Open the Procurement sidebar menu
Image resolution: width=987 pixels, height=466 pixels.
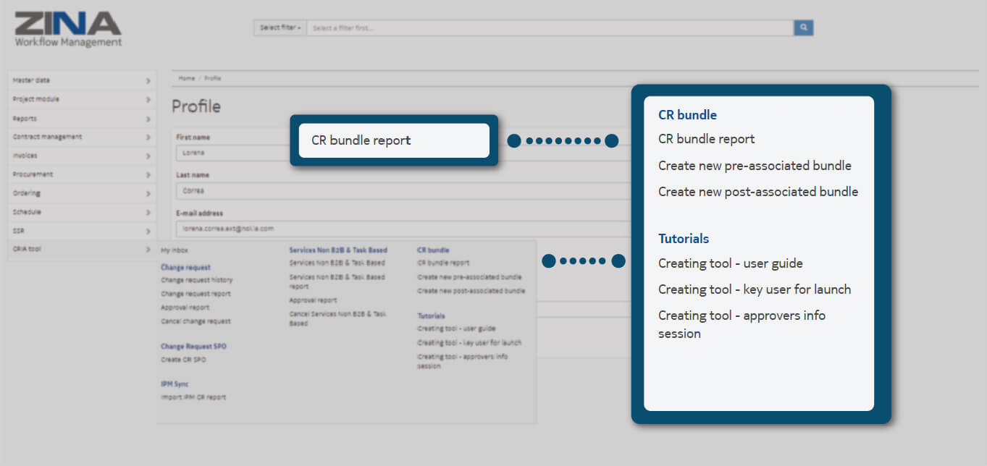33,174
